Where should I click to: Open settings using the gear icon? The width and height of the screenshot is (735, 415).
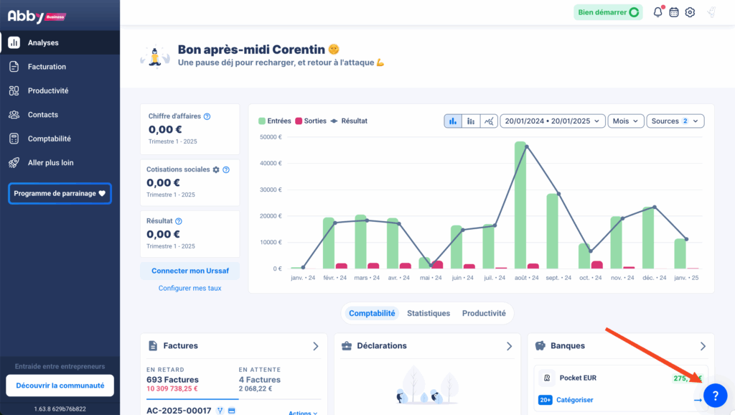[x=690, y=12]
